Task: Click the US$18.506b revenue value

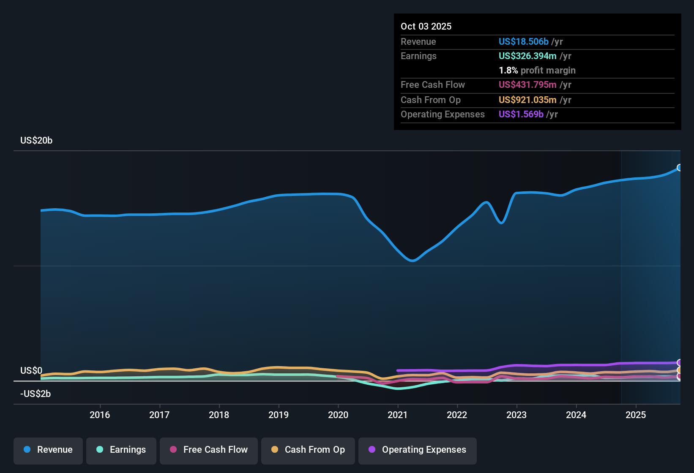Action: 523,41
